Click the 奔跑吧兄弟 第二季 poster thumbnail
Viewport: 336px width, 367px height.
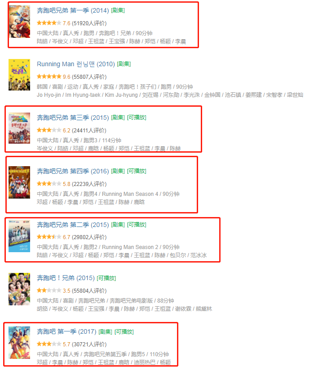(x=19, y=236)
